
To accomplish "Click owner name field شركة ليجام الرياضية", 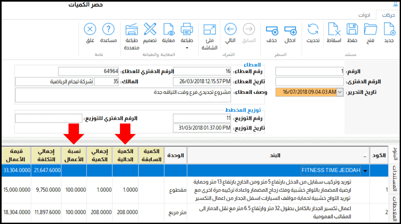I will 54,82.
